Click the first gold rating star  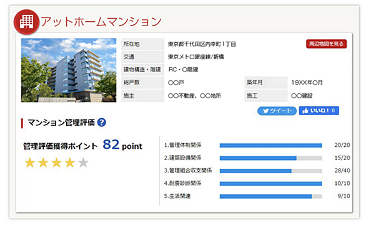[30, 162]
